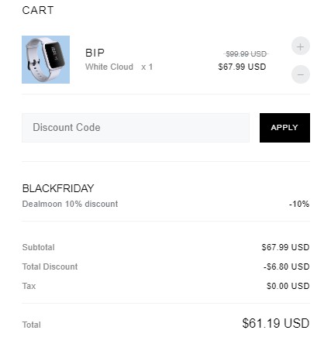The width and height of the screenshot is (331, 337).
Task: Select the $61.19 USD order total
Action: (276, 323)
